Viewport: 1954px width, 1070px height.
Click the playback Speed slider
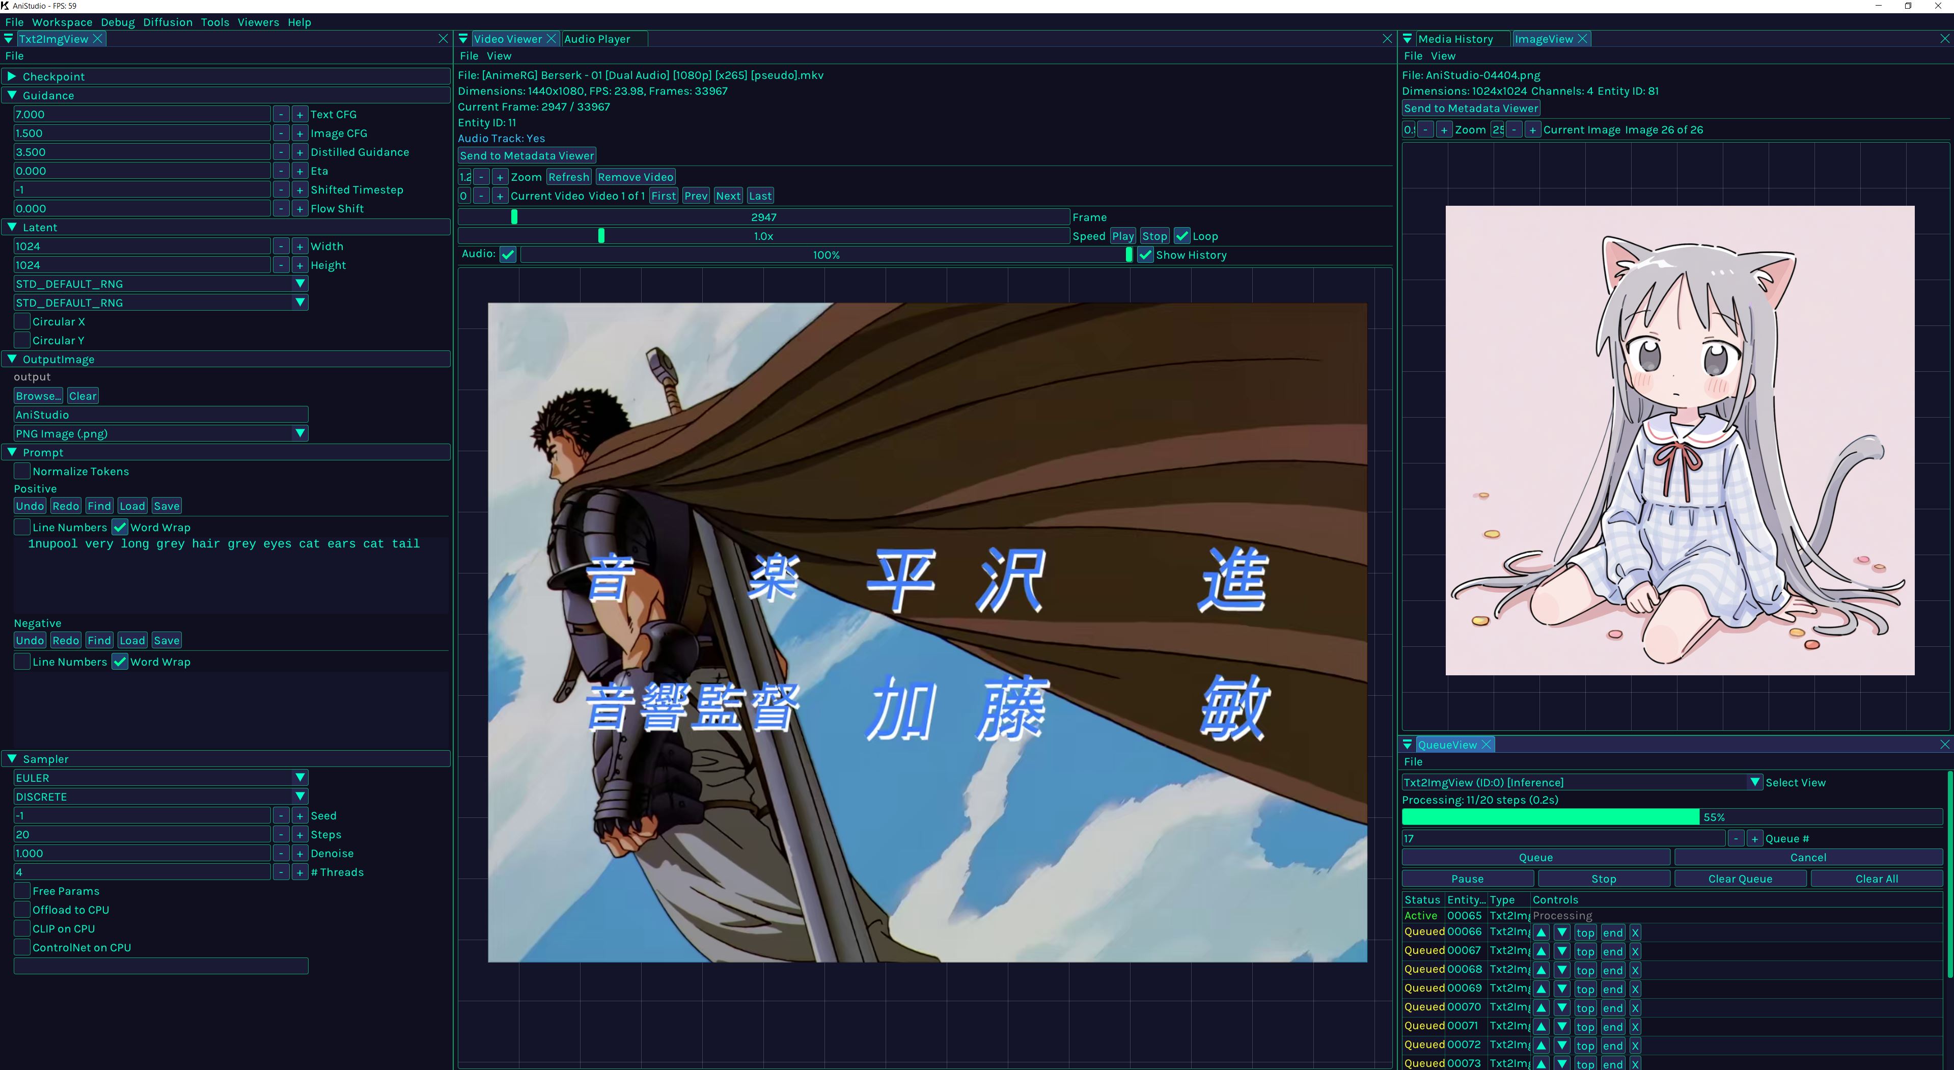point(763,236)
